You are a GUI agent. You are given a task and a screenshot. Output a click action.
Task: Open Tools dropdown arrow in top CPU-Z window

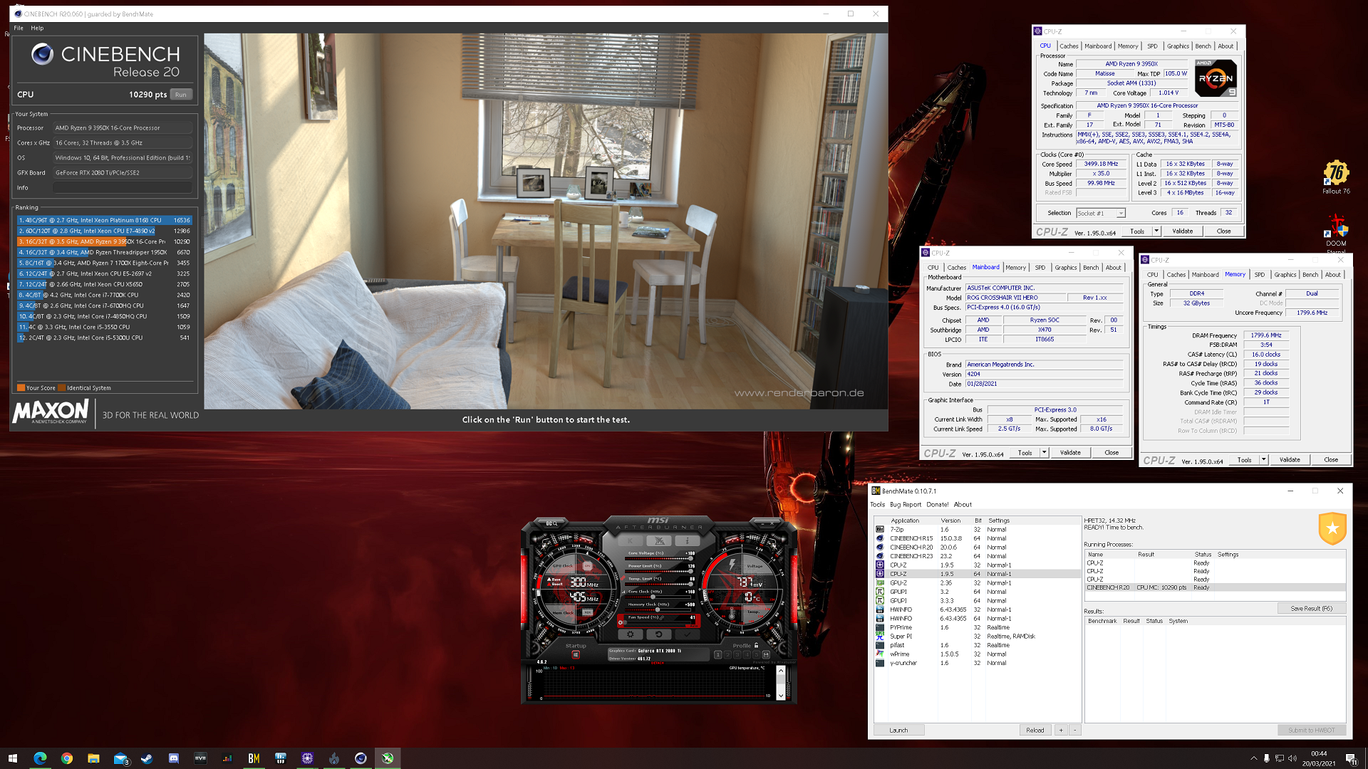pos(1156,231)
